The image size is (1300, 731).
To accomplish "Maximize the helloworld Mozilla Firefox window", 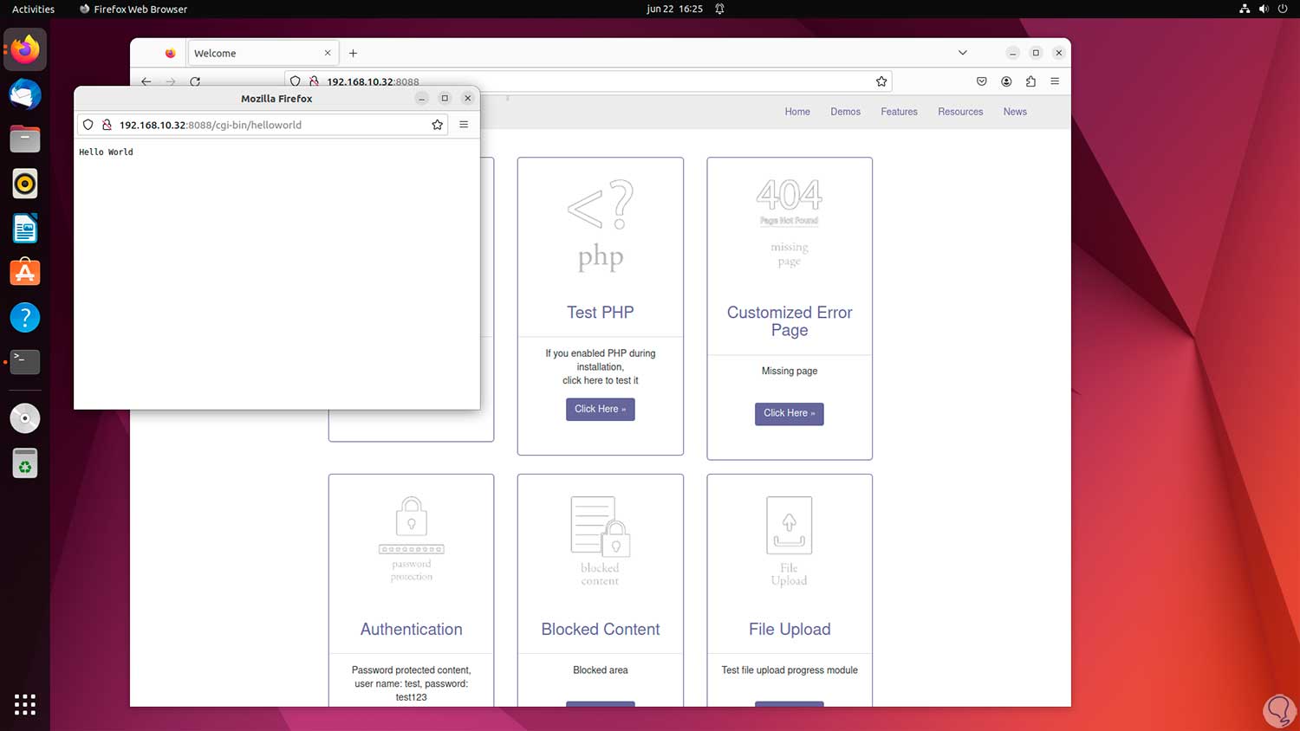I will pos(445,98).
